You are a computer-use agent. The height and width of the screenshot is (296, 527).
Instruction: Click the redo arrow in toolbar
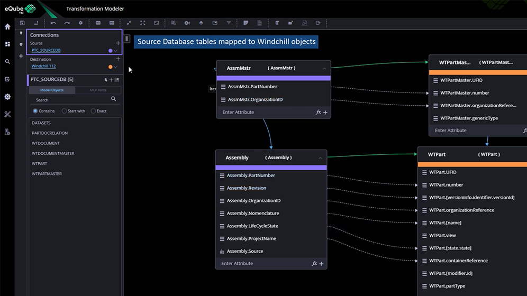pos(67,23)
